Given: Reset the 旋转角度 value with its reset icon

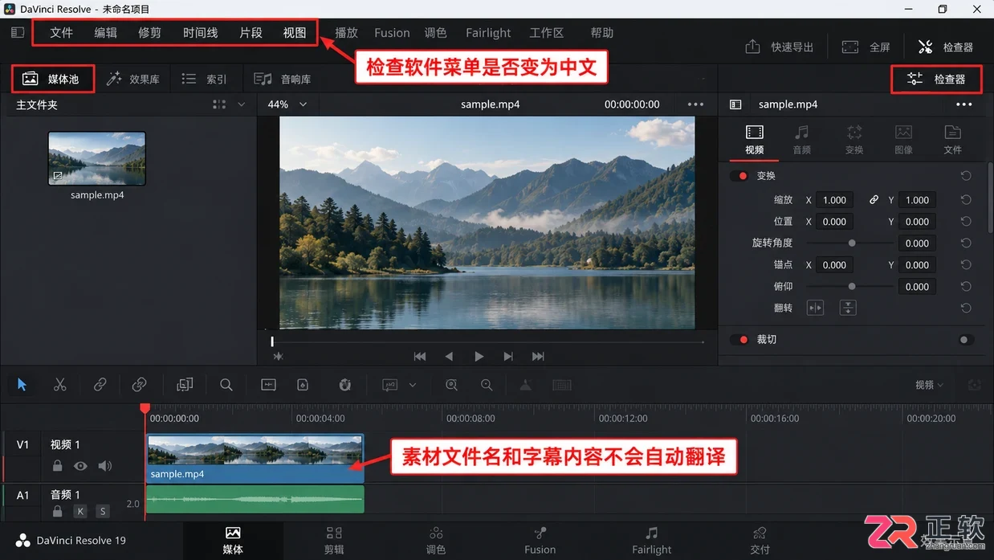Looking at the screenshot, I should pyautogui.click(x=966, y=243).
